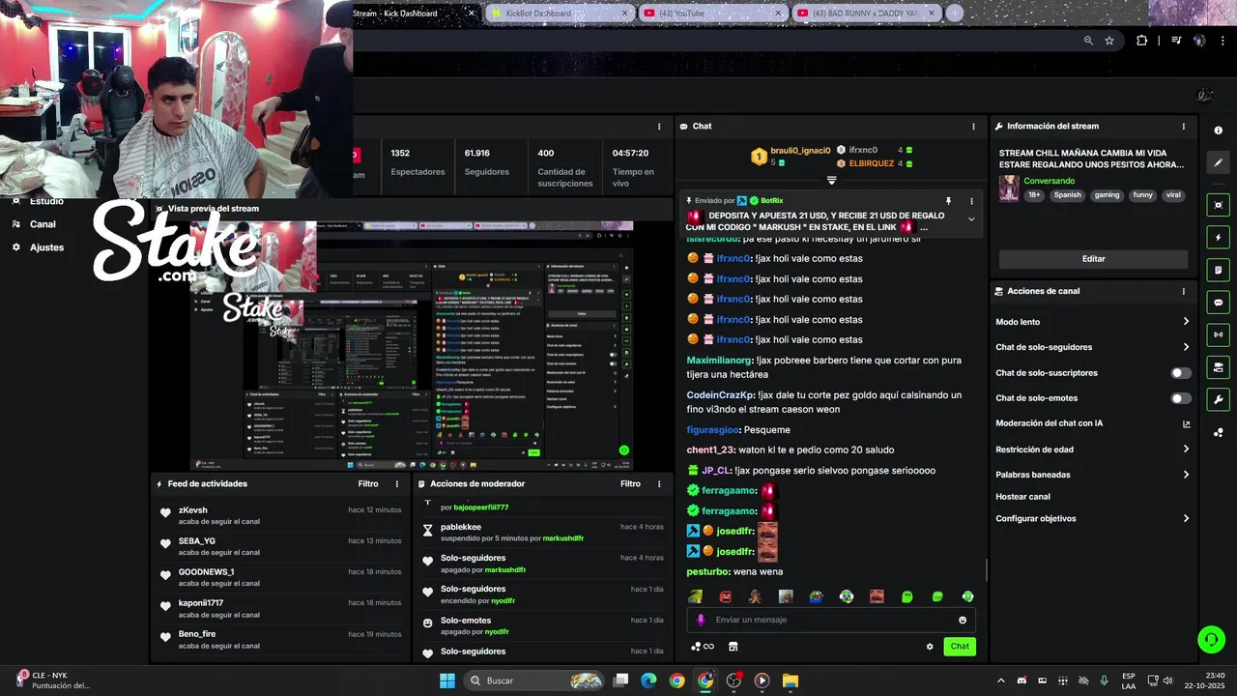The height and width of the screenshot is (696, 1237).
Task: Open Chrome extensions puzzle icon
Action: point(1142,41)
